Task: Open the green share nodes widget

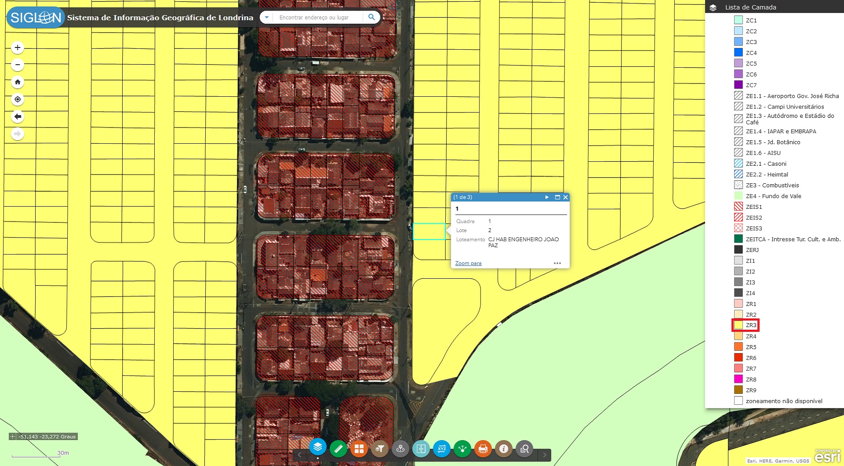Action: click(x=462, y=449)
